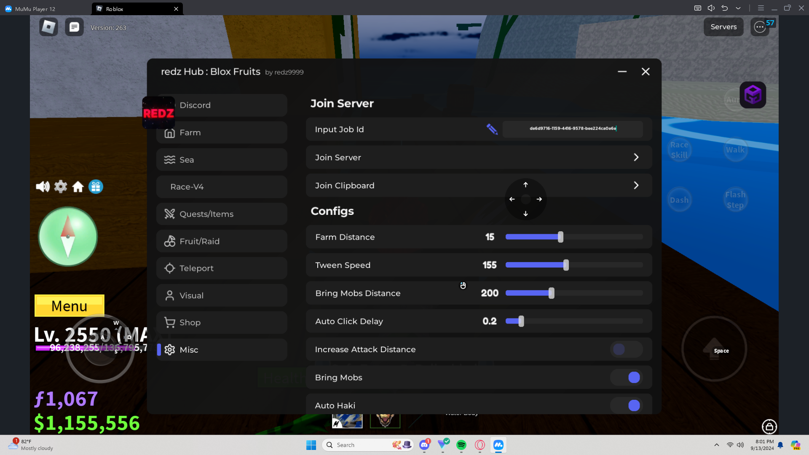
Task: Click the lock icon at bottom right
Action: 769,427
